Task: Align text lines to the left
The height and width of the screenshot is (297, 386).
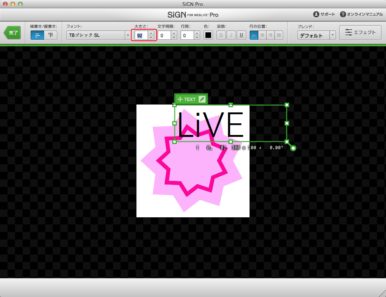Action: [x=254, y=35]
